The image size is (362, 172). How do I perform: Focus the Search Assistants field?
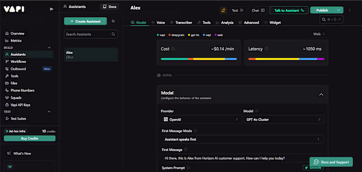pyautogui.click(x=91, y=34)
